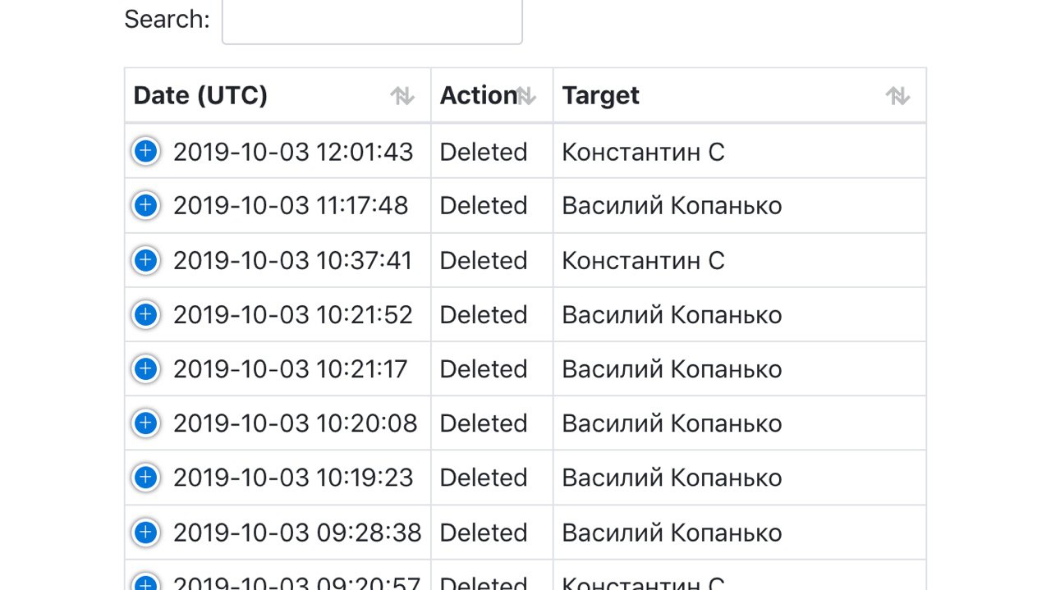This screenshot has height=590, width=1051.
Task: Sort by Date (UTC) column arrows
Action: click(402, 96)
